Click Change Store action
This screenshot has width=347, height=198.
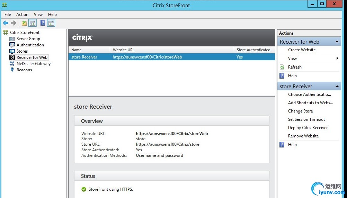coord(300,111)
